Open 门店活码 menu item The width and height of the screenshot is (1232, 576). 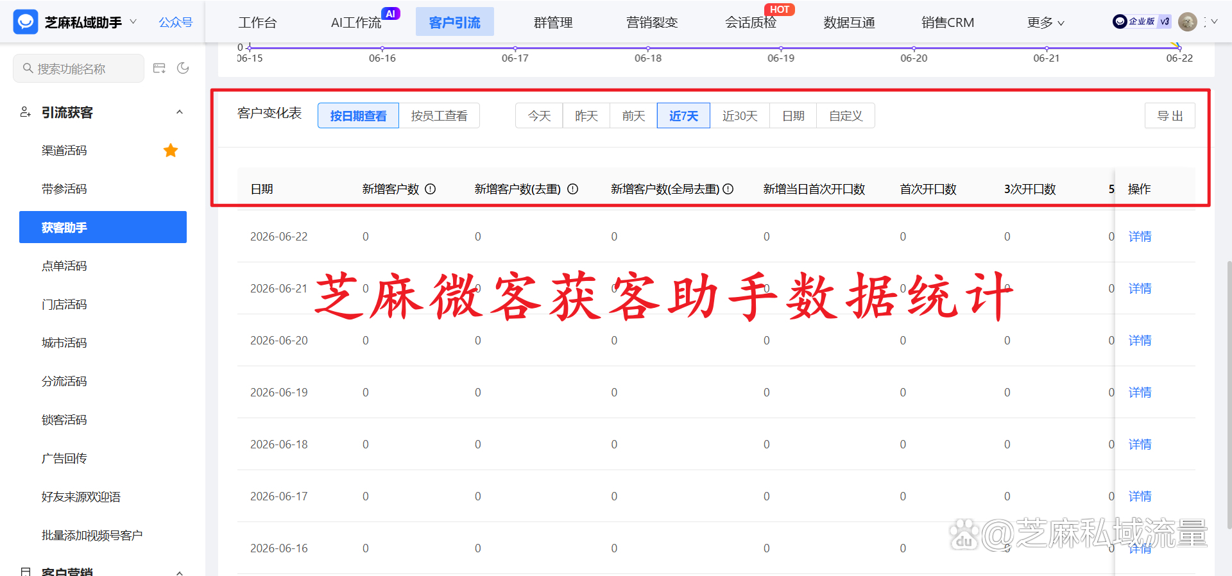point(64,305)
